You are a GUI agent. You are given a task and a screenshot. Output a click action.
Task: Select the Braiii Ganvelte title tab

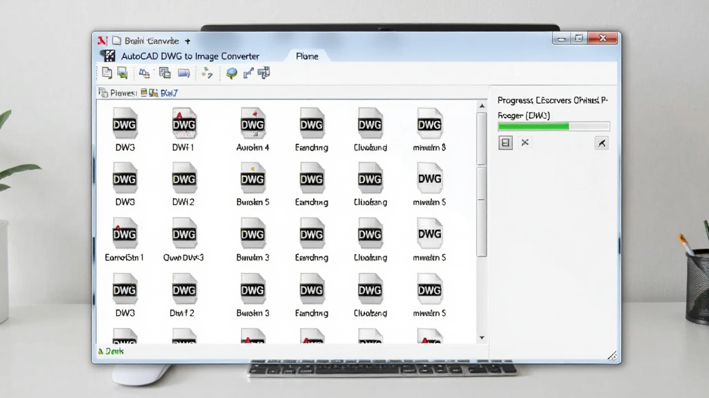[152, 41]
